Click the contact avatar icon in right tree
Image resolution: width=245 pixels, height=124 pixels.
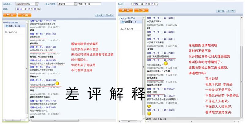[x=123, y=22]
